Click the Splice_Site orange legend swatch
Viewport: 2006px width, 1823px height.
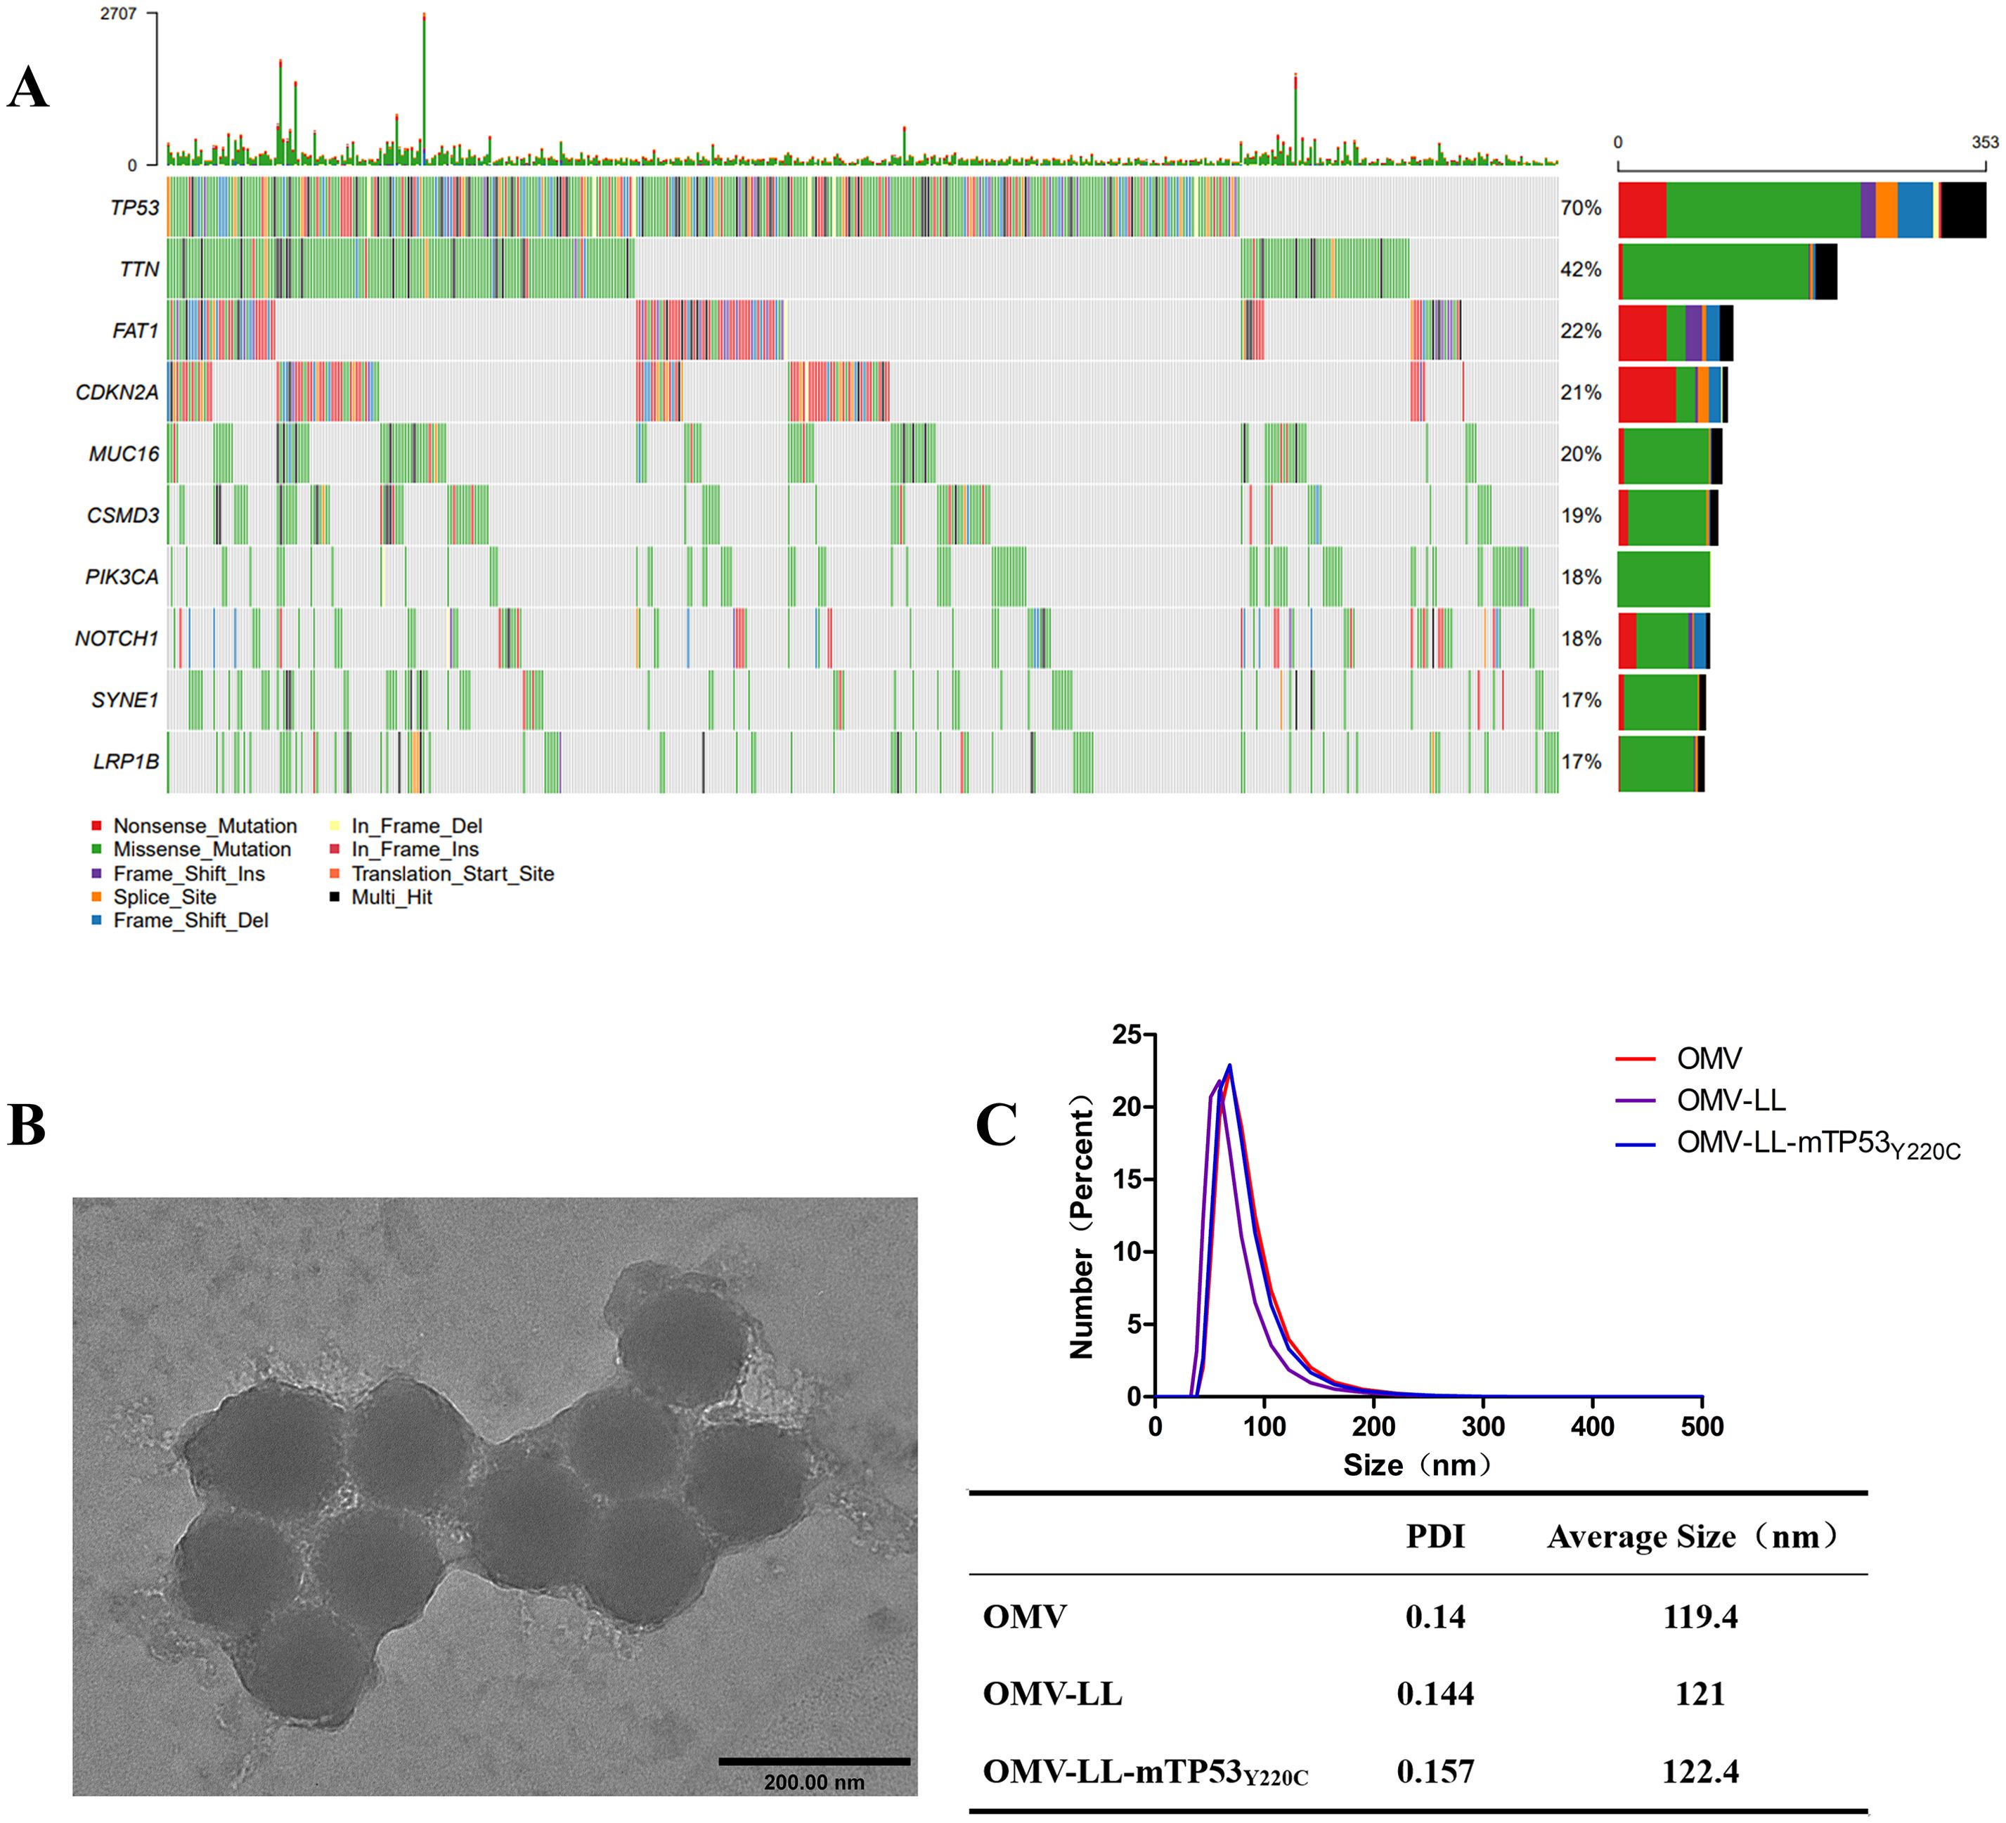click(96, 897)
